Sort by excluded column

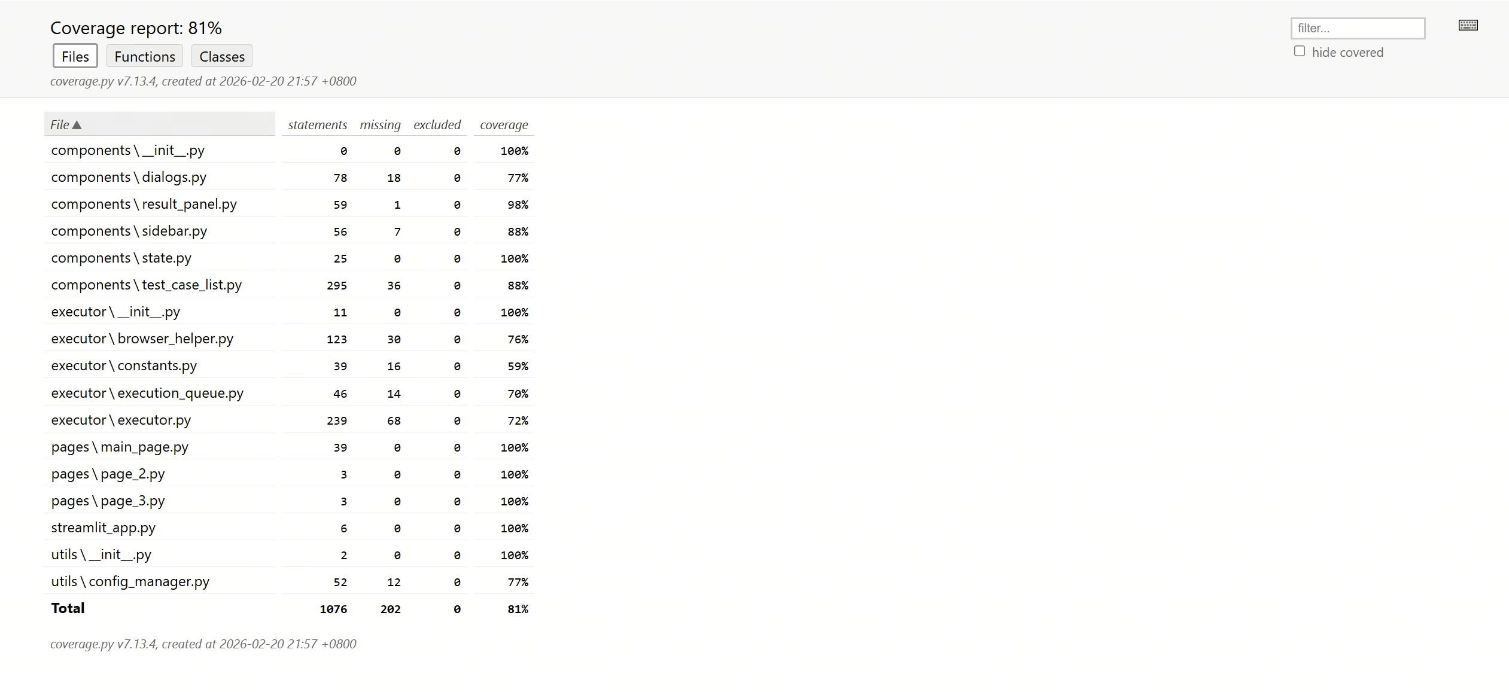click(437, 124)
